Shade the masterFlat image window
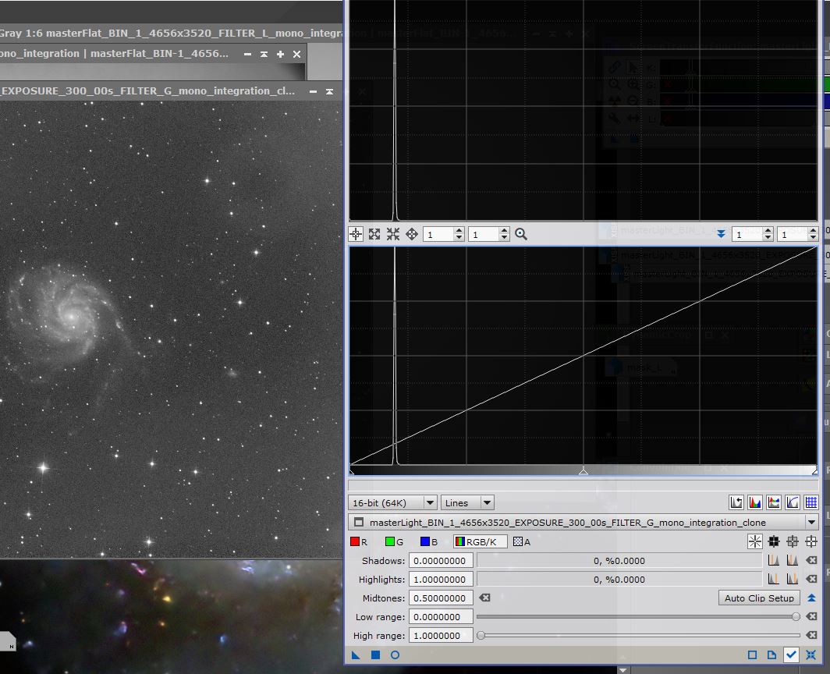This screenshot has height=674, width=830. coord(264,54)
